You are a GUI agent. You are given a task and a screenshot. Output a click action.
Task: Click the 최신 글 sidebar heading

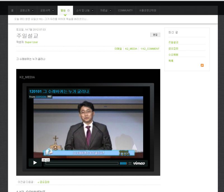[173, 32]
